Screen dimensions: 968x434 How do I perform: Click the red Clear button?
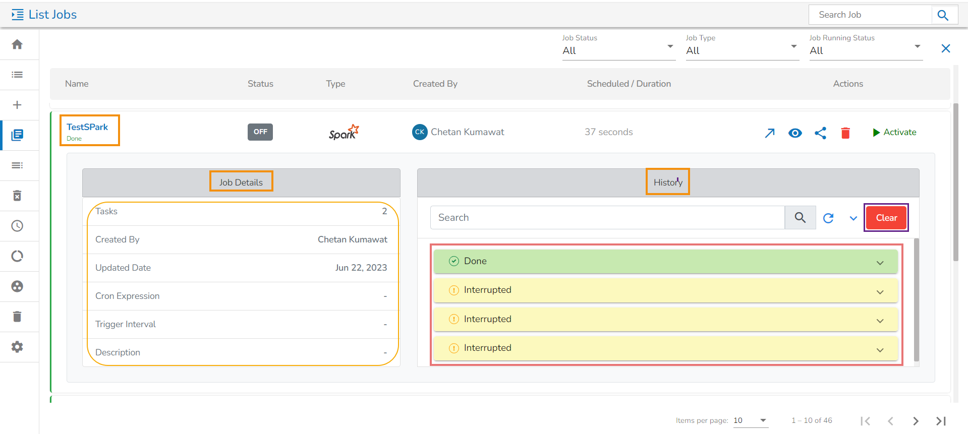click(886, 218)
